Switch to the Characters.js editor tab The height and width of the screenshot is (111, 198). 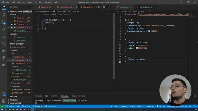67,7
